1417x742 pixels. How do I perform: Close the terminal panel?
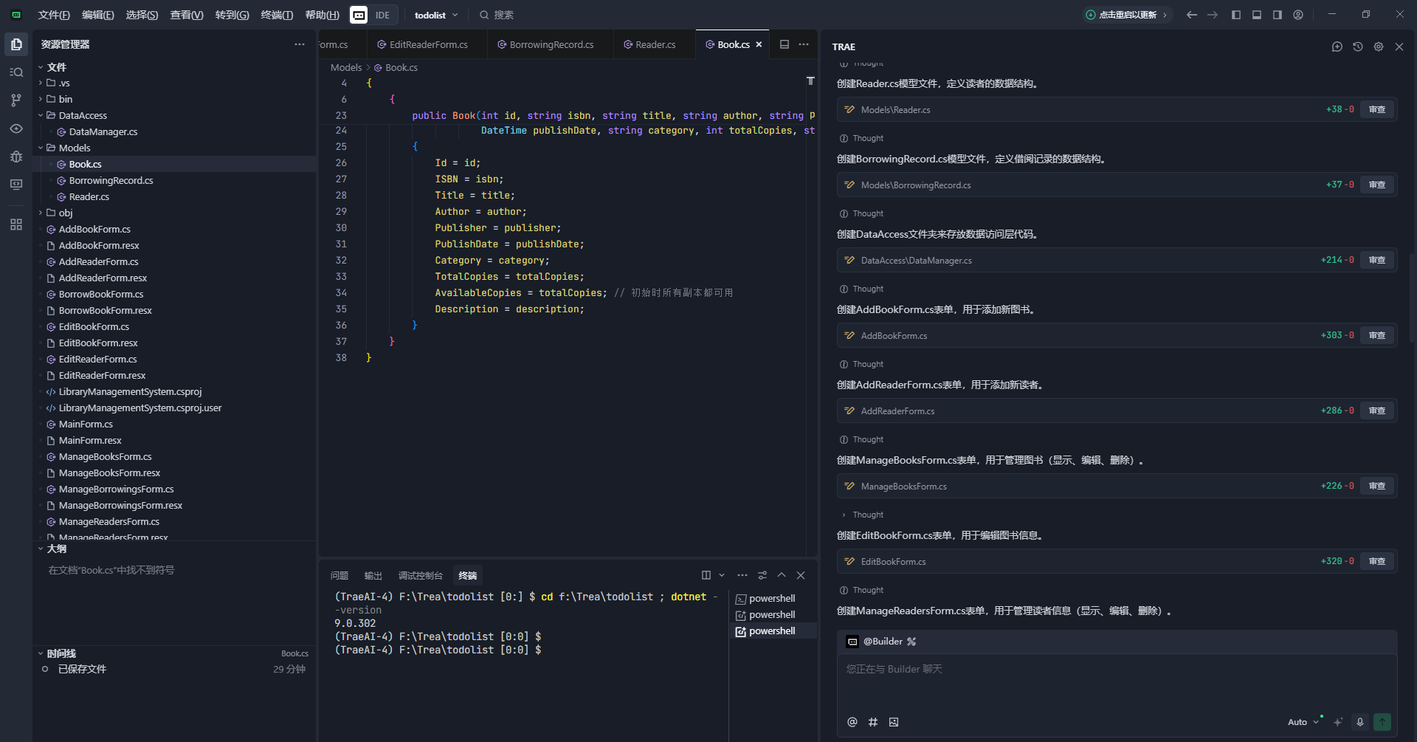click(x=801, y=575)
